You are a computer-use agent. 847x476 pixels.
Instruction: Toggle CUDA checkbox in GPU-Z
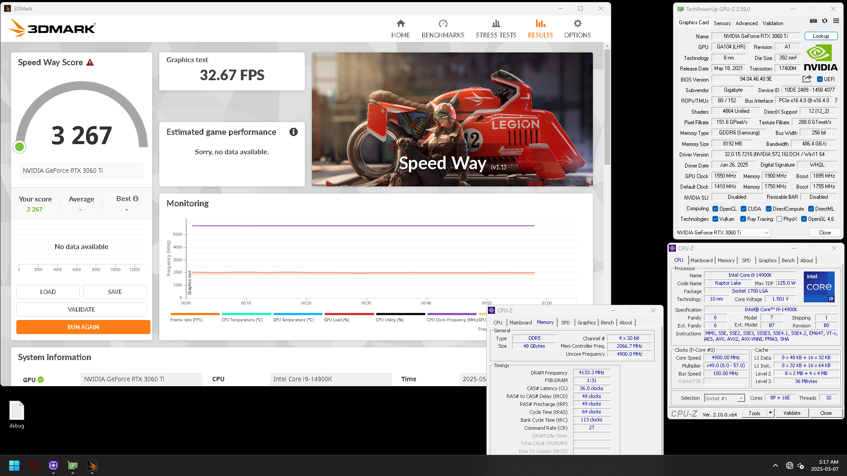[x=743, y=209]
